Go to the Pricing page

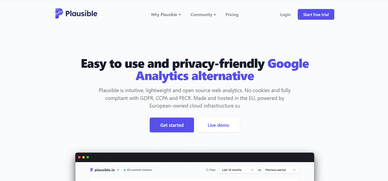pyautogui.click(x=232, y=14)
